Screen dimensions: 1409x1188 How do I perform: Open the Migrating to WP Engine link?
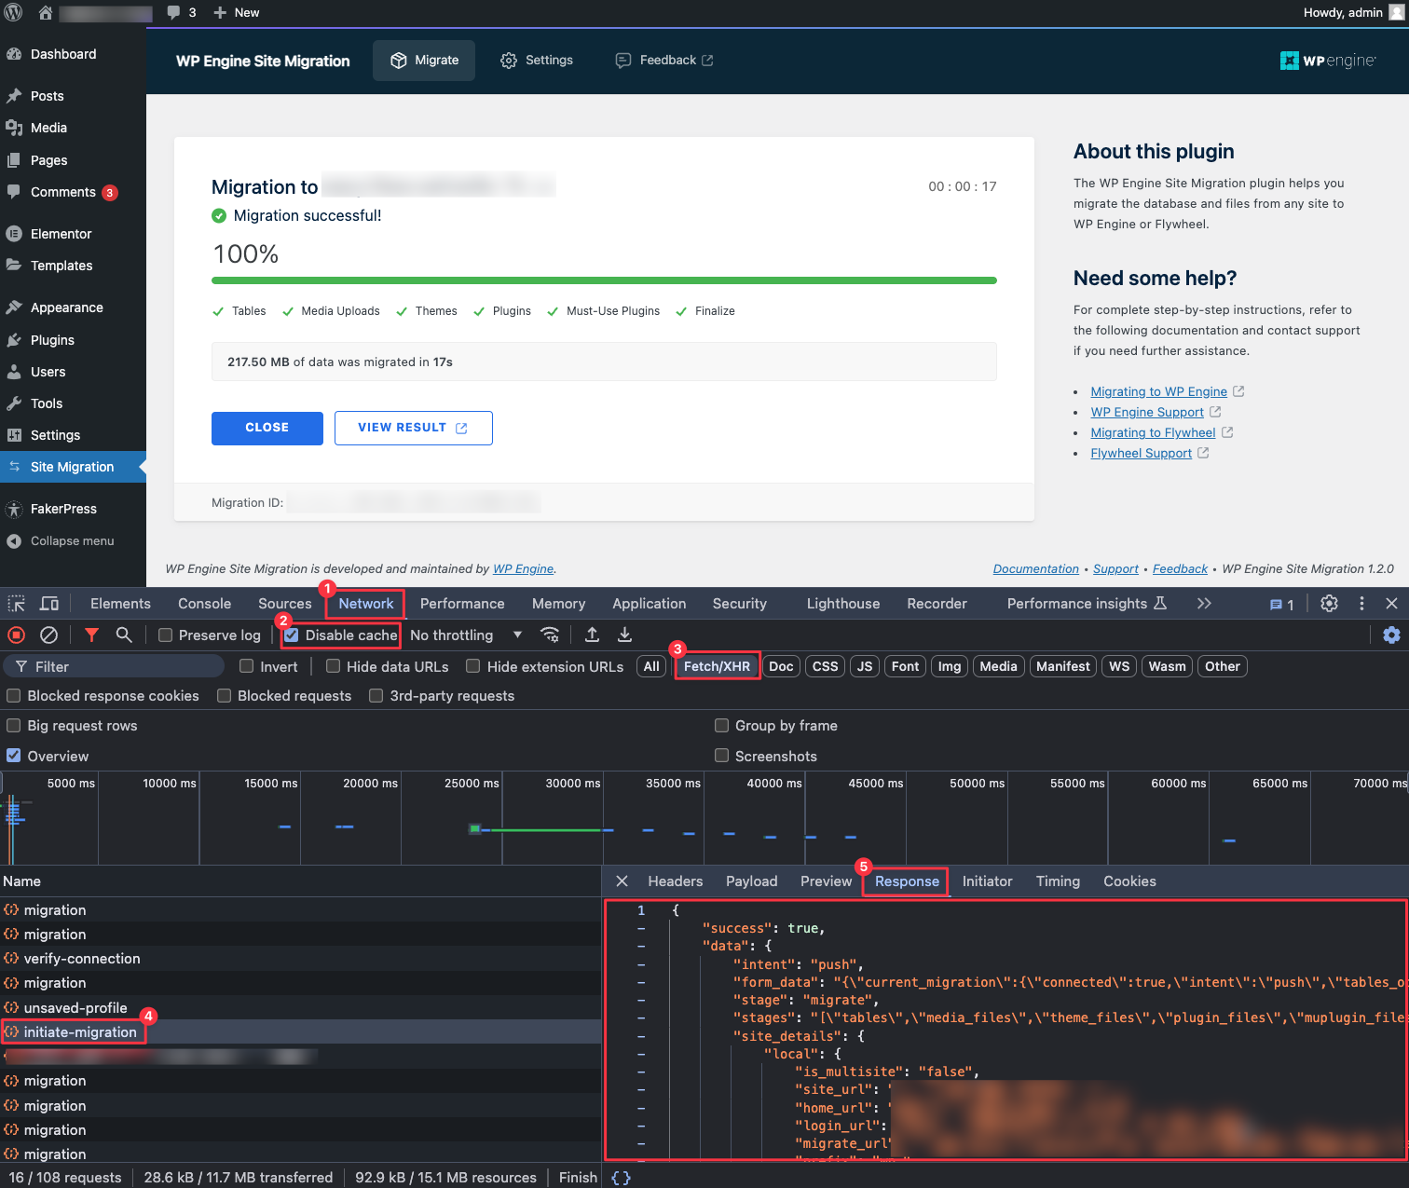click(1158, 392)
